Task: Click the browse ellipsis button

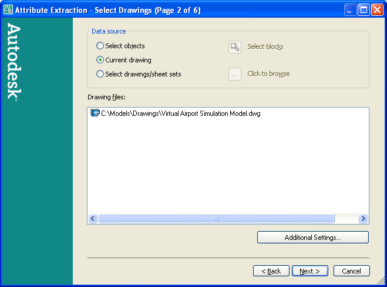Action: tap(235, 74)
